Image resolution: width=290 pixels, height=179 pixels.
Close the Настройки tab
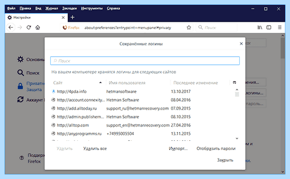pos(63,17)
